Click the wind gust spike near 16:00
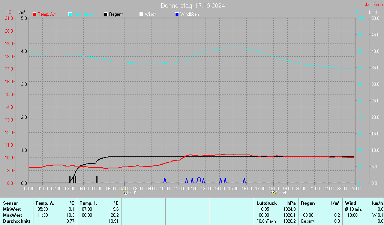This screenshot has height=225, width=384. click(244, 180)
